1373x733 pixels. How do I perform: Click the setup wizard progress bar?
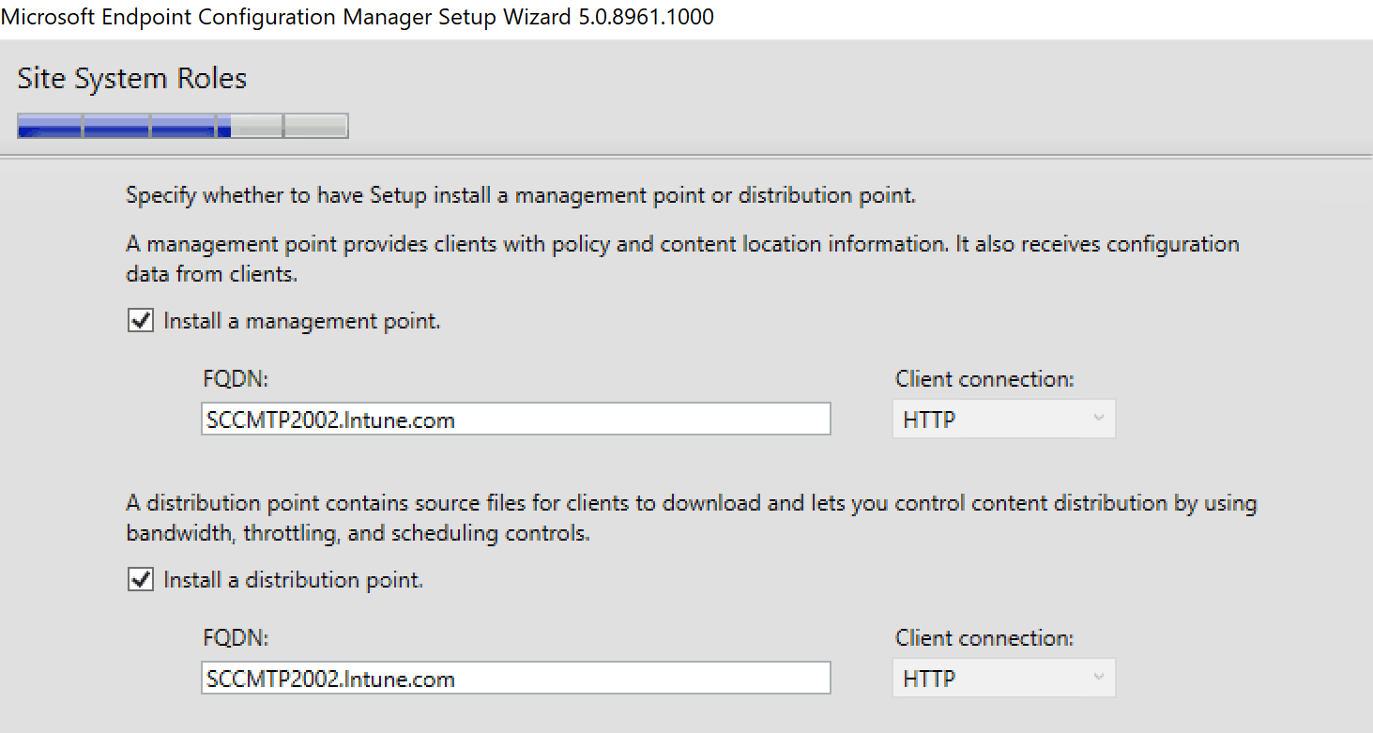pyautogui.click(x=183, y=126)
